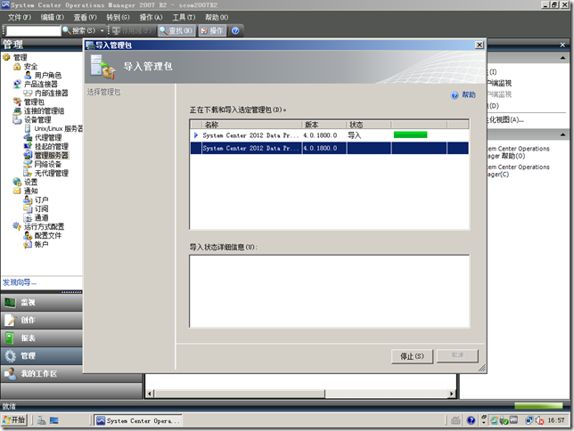Select 管理包 in the tree
This screenshot has height=431, width=574.
pyautogui.click(x=34, y=102)
